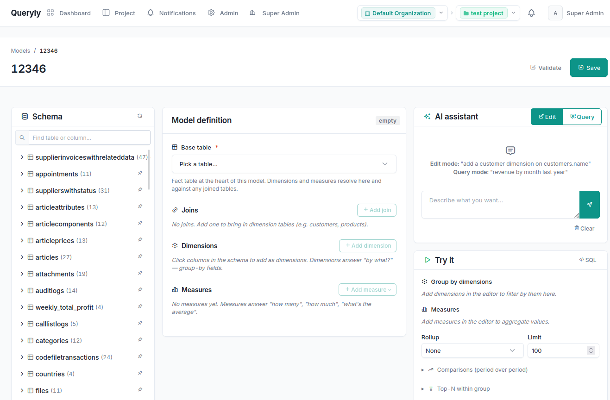
Task: Open the Super Admin avatar menu
Action: click(555, 13)
